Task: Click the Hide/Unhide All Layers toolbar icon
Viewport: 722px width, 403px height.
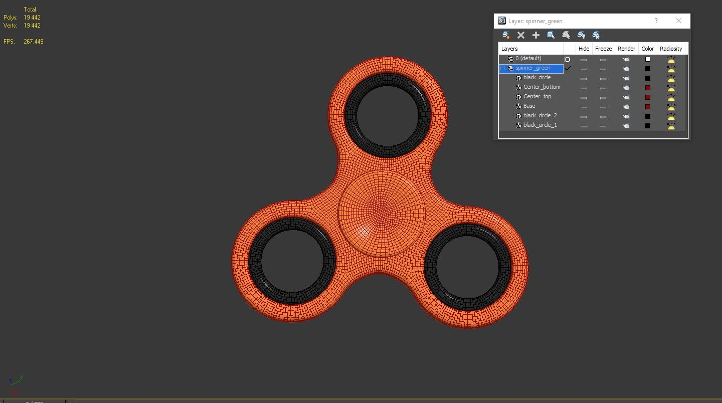Action: [x=582, y=35]
